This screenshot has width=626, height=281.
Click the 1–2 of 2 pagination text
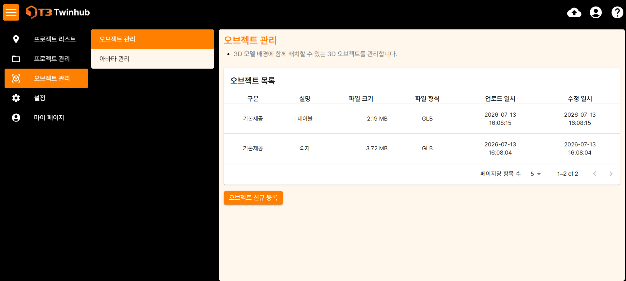[x=567, y=174]
